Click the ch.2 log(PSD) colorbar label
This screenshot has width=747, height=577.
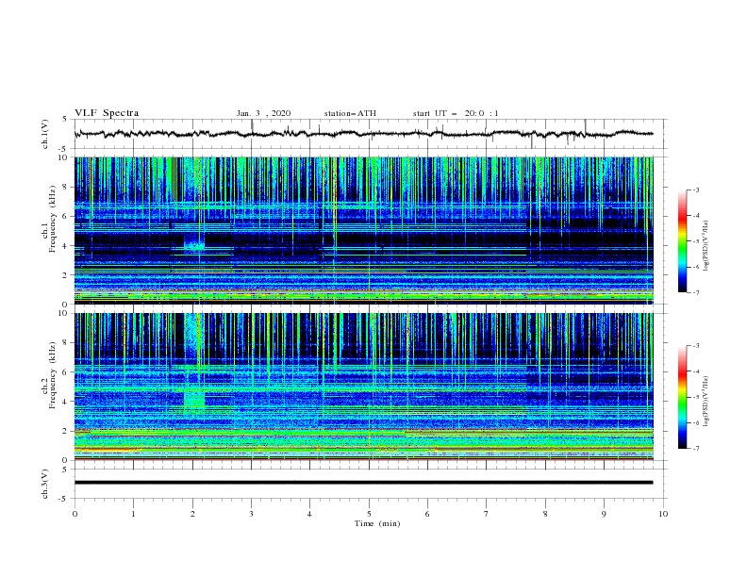tap(705, 402)
